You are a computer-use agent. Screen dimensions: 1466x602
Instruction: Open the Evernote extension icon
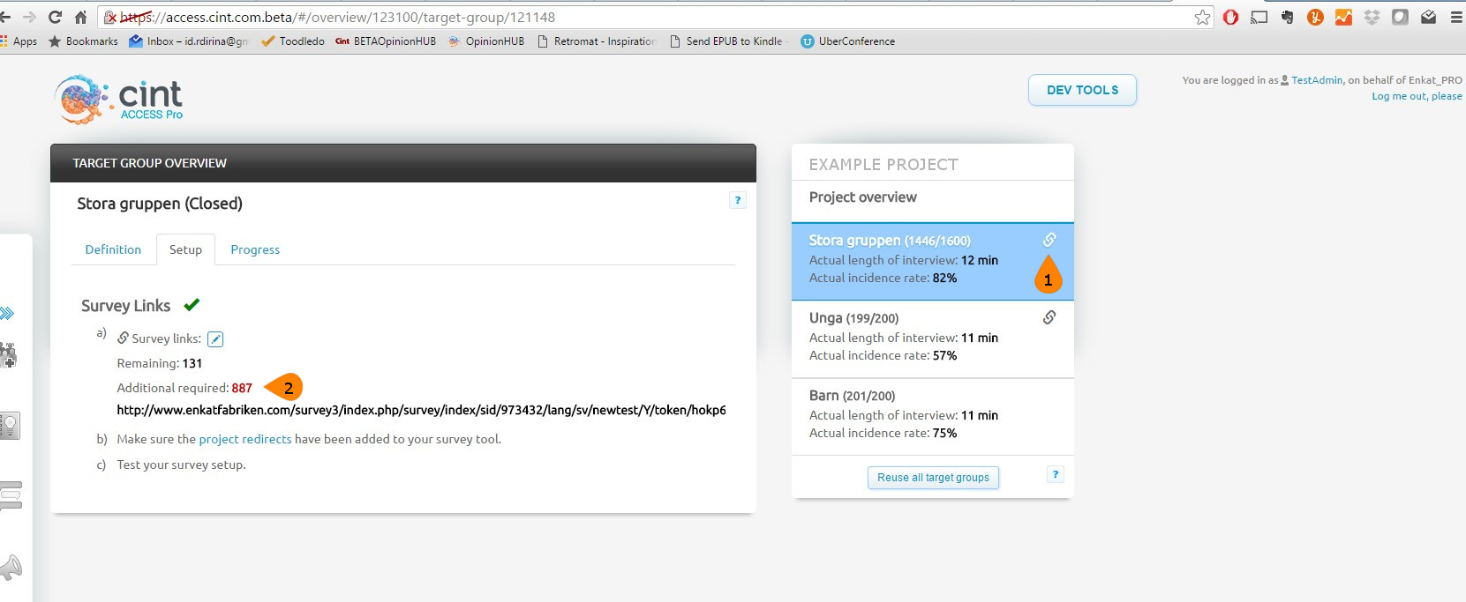1287,17
